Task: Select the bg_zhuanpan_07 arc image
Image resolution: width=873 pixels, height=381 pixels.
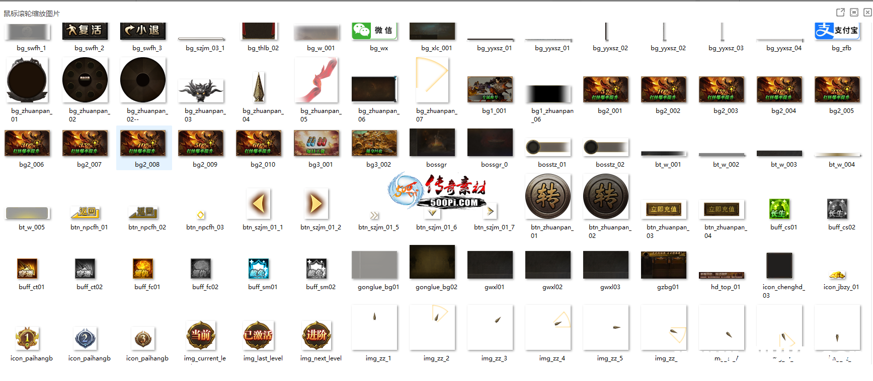Action: 432,80
